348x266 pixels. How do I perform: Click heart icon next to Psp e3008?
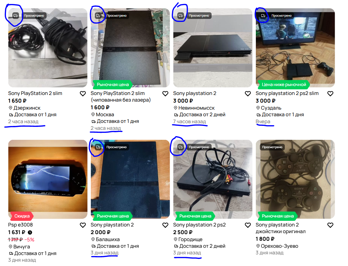point(83,225)
